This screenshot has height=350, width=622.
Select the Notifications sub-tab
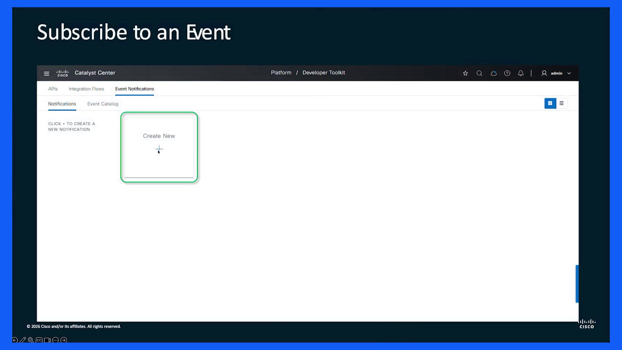[x=62, y=104]
